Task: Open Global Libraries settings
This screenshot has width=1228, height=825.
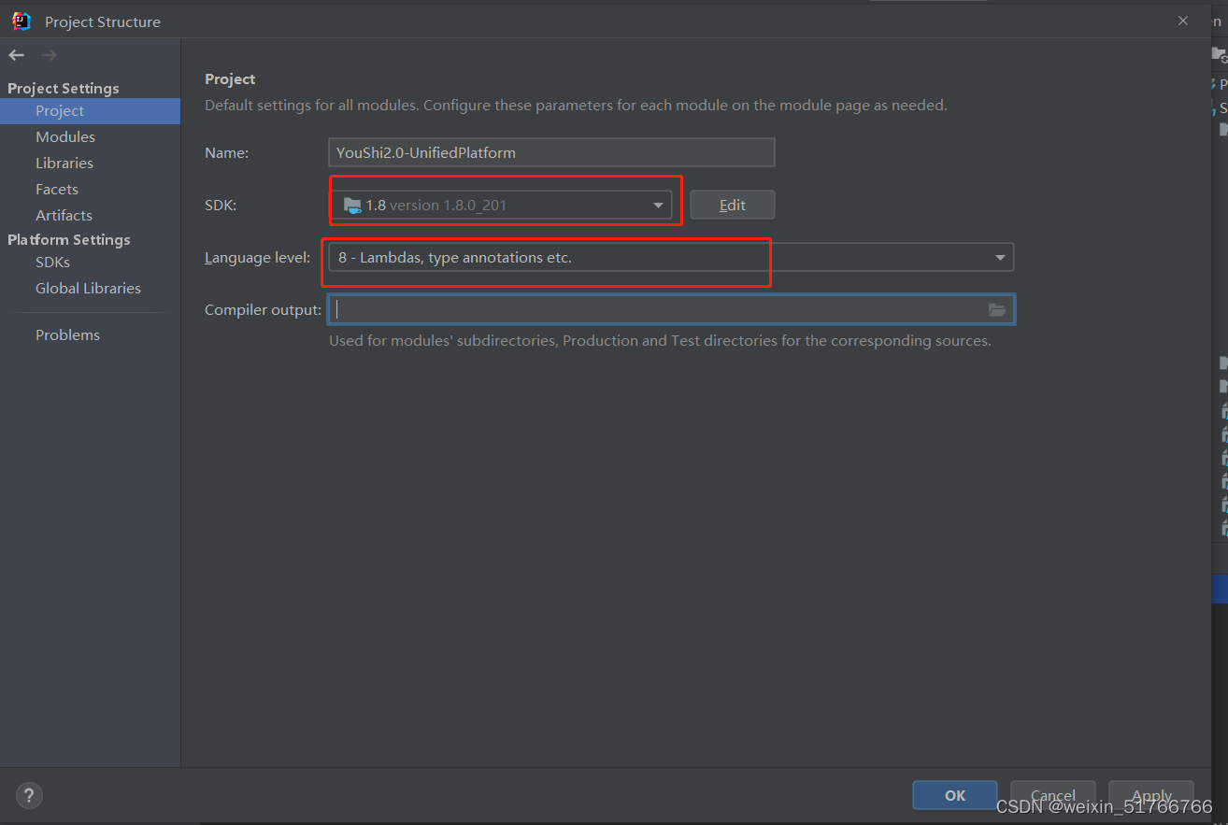Action: tap(88, 288)
